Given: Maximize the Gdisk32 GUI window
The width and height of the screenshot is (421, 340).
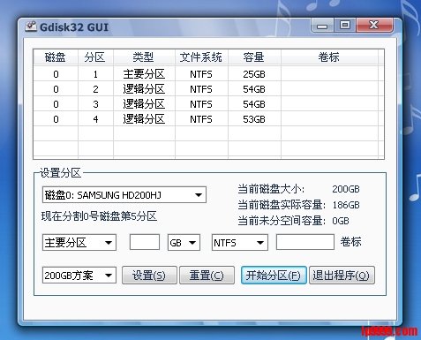Looking at the screenshot, I should pos(345,26).
